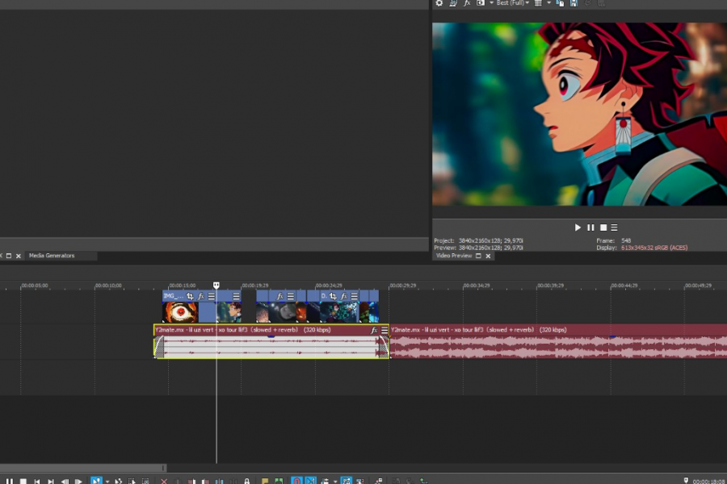Toggle preview Overlays grid icon
This screenshot has width=727, height=484.
538,2
